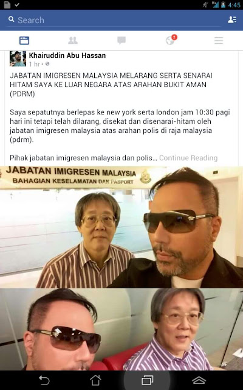Open Khairuddin Abu Hassan's profile picture
The image size is (243, 390).
coord(18,58)
